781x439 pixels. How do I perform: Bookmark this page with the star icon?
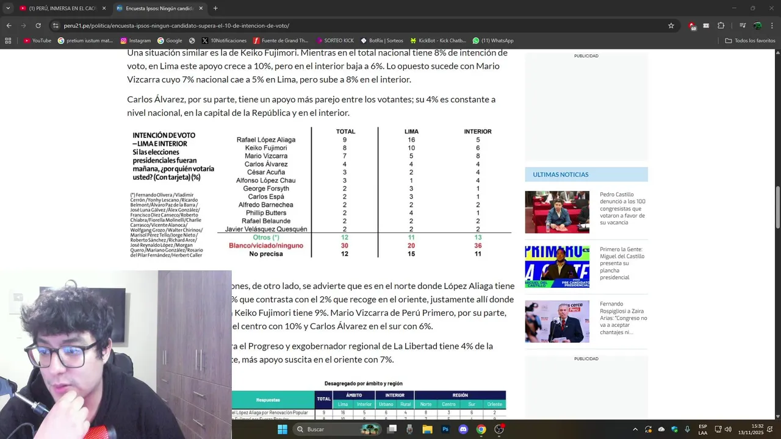pyautogui.click(x=671, y=26)
